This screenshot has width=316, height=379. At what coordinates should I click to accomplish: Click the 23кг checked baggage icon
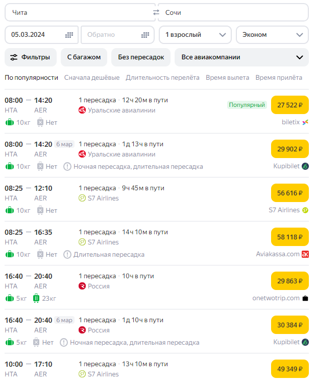point(37,298)
